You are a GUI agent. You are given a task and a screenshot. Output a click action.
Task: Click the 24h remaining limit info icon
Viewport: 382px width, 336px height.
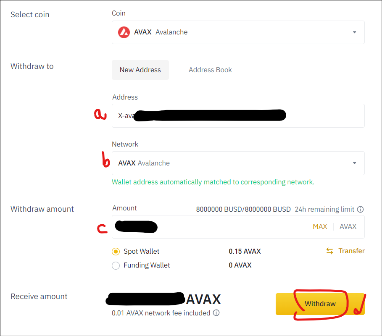[x=360, y=210]
